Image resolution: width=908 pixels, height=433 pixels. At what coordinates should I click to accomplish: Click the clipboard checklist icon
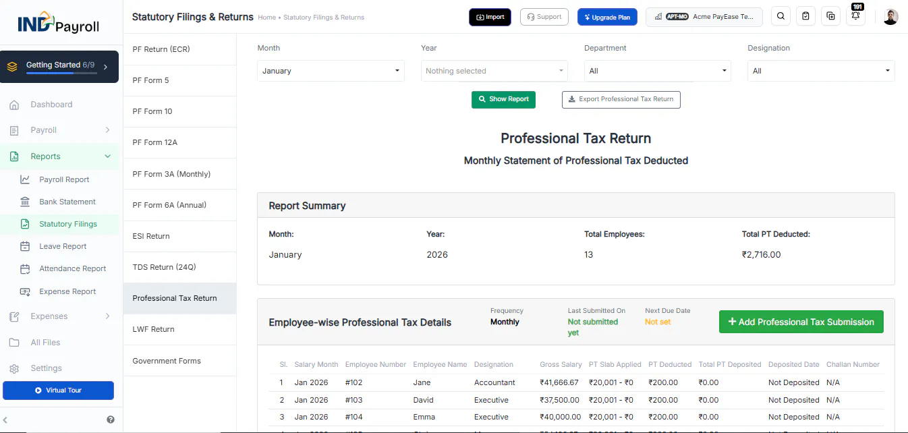pyautogui.click(x=805, y=17)
